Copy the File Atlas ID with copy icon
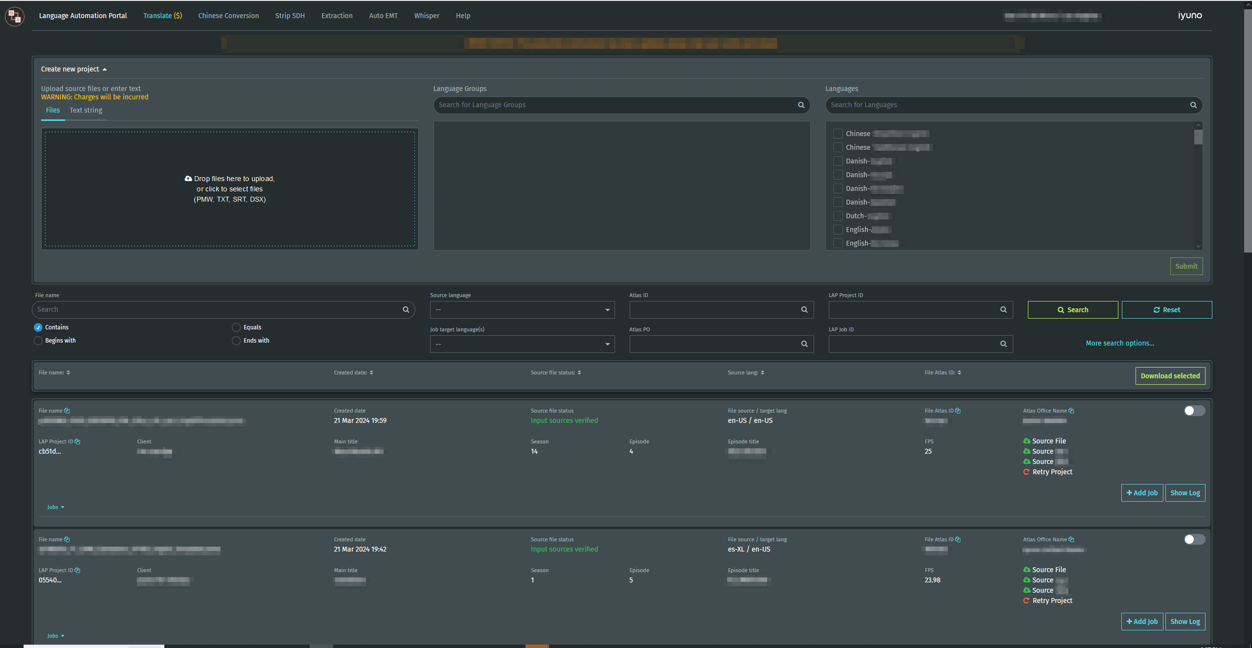This screenshot has height=648, width=1252. point(957,410)
